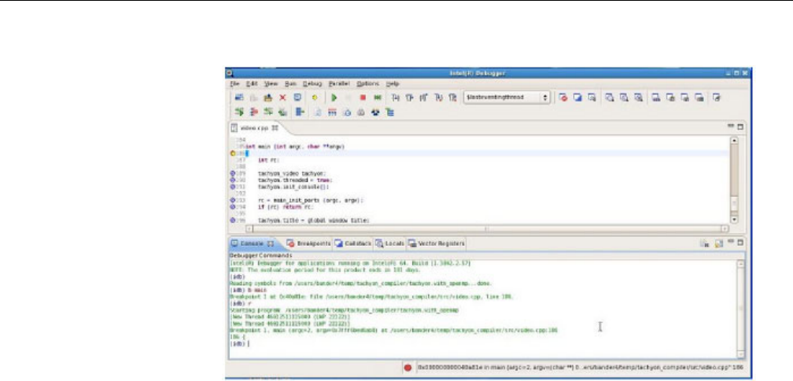Click the first step icon after Rerun
793x381 pixels.
pyautogui.click(x=396, y=97)
